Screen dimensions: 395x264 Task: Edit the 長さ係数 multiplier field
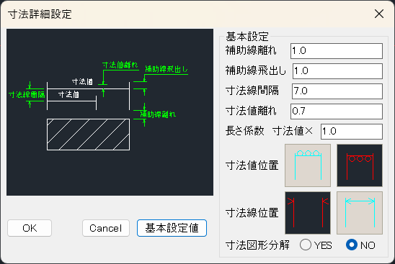point(352,132)
